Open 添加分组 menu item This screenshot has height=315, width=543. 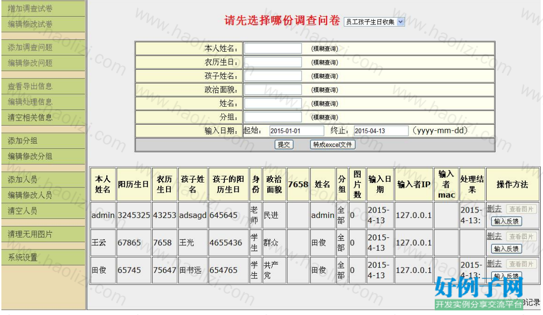(x=43, y=141)
